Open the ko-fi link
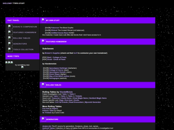 76,53
